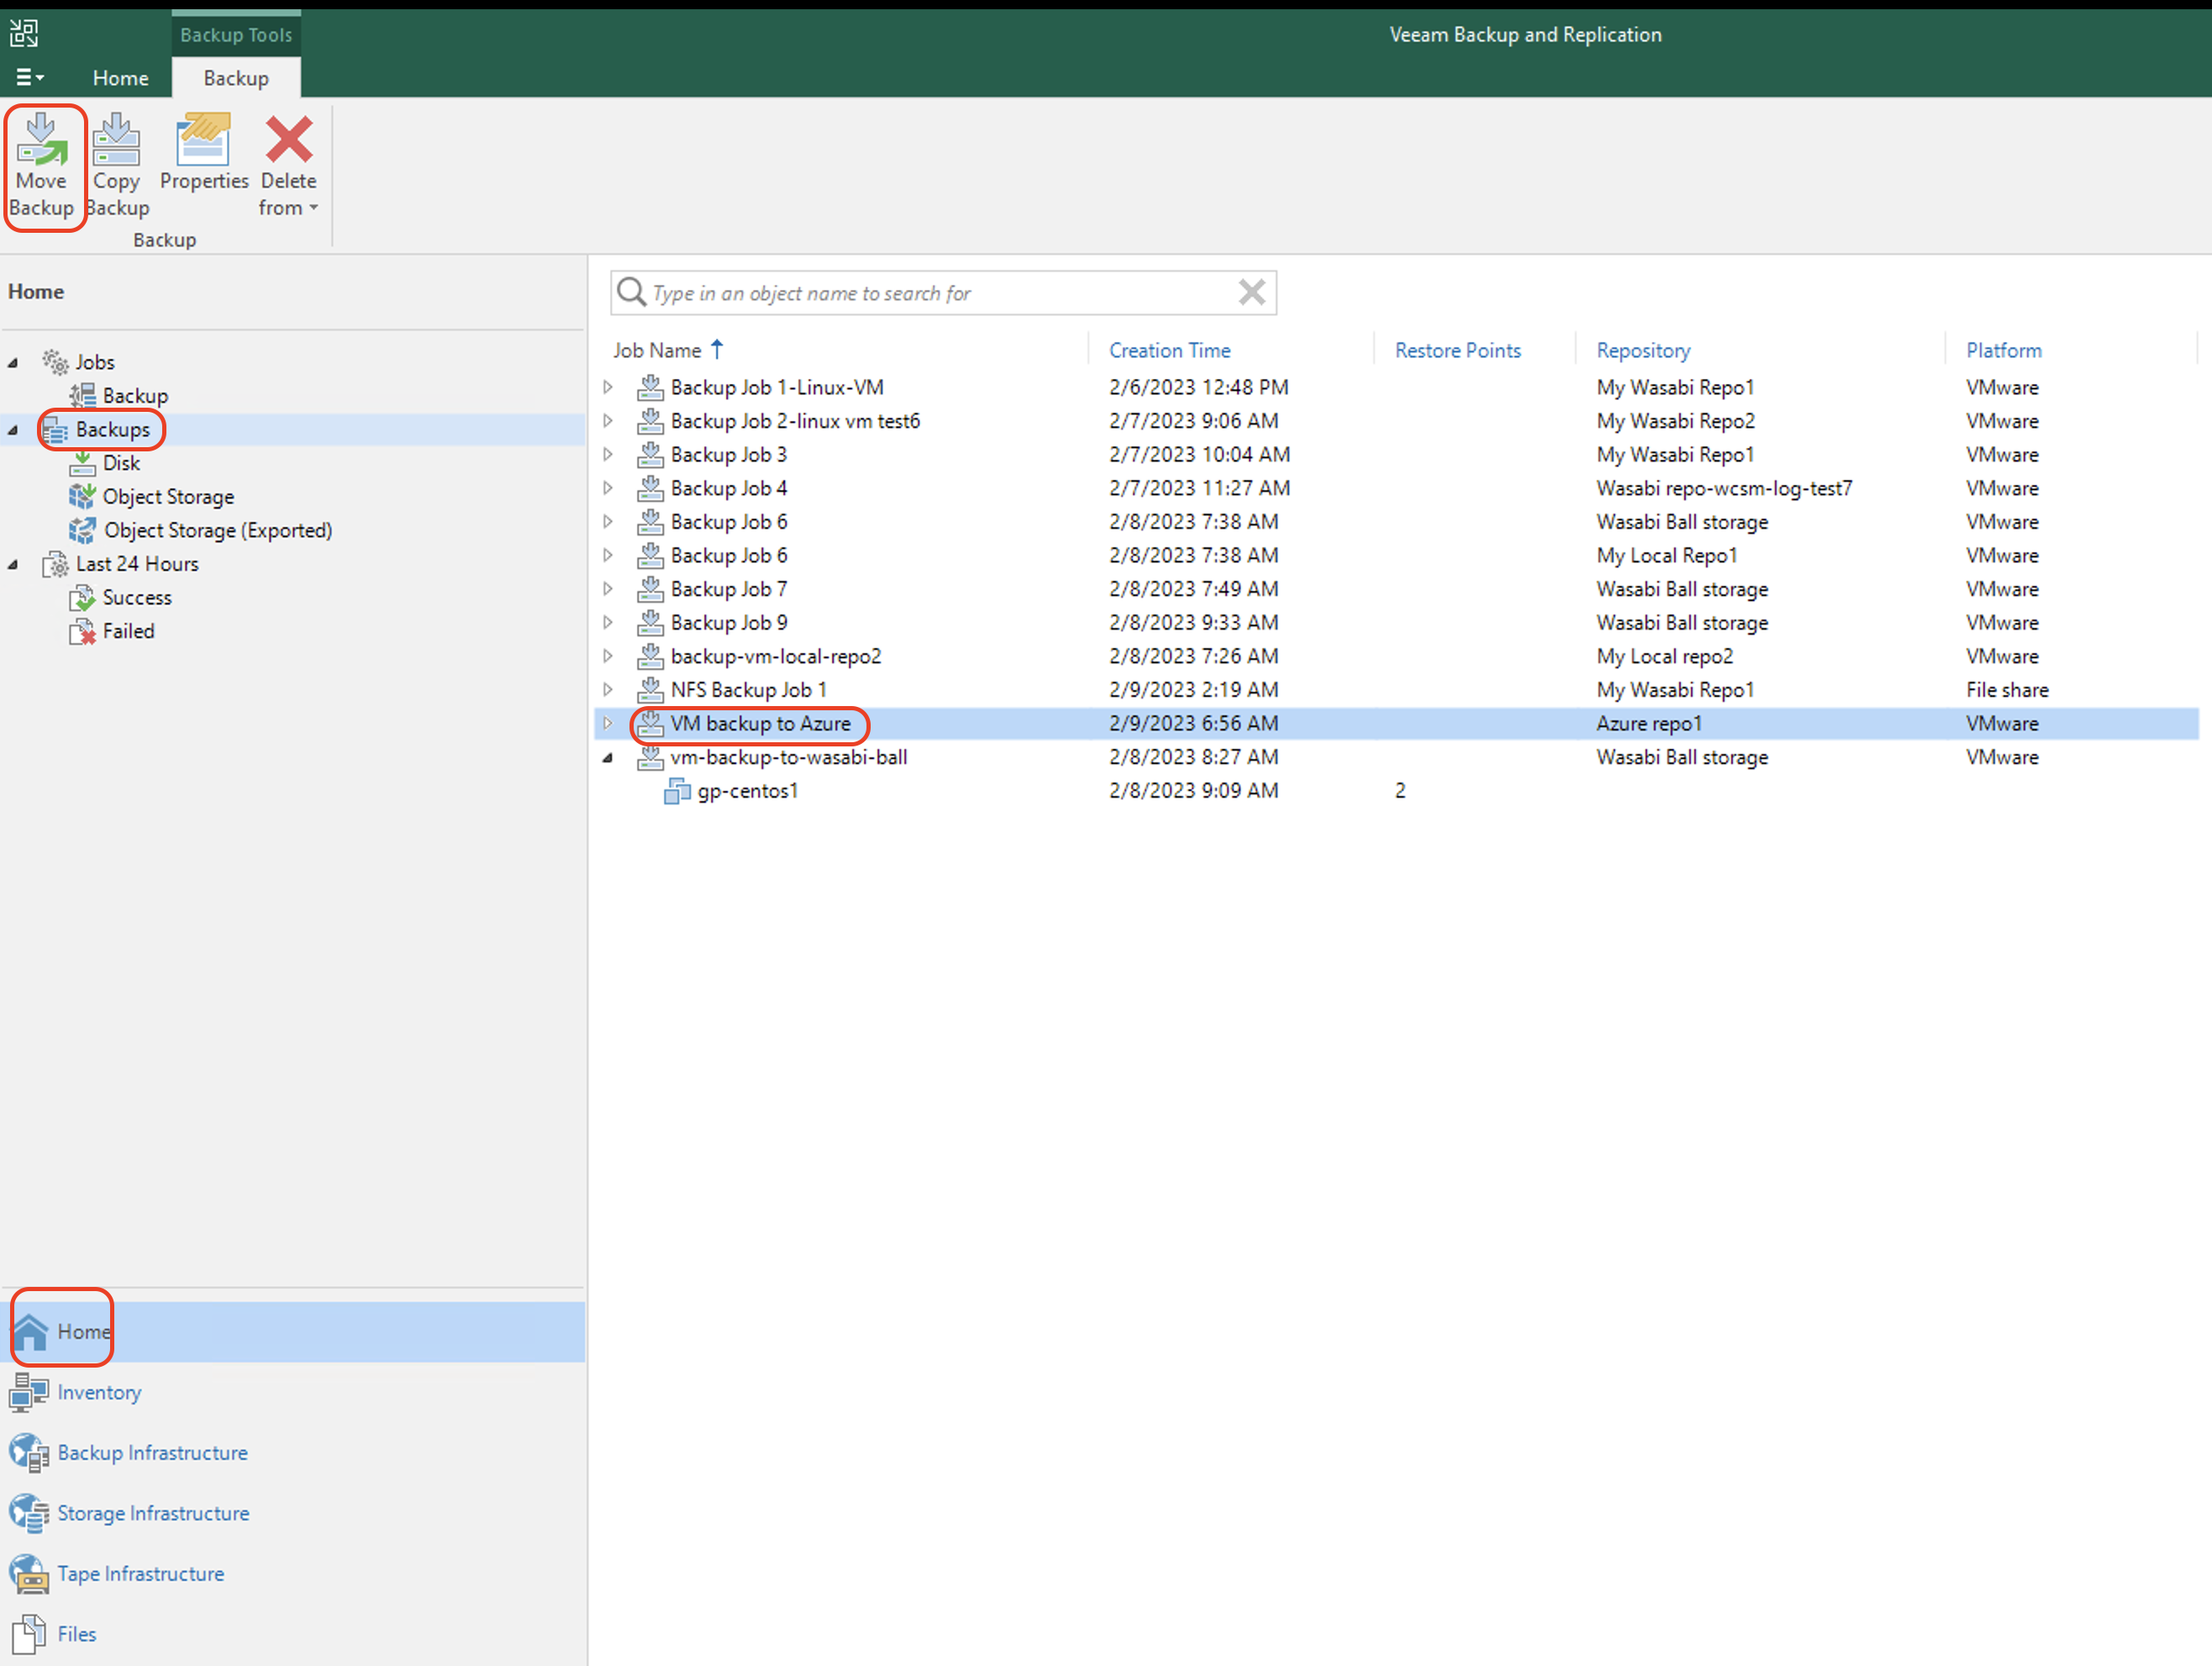Click the search magnifier icon
This screenshot has width=2212, height=1666.
(x=631, y=292)
